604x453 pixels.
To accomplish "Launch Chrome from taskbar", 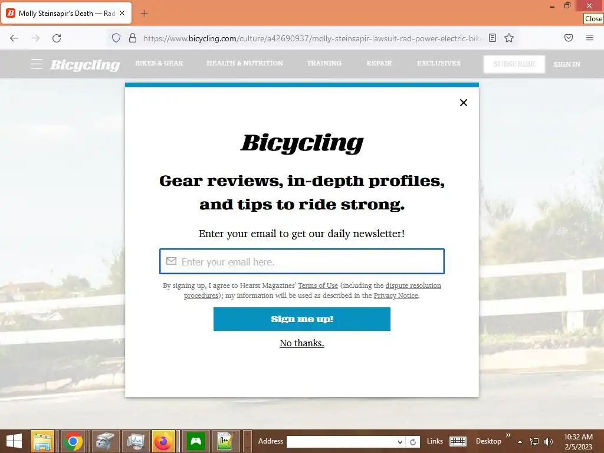I will 73,441.
